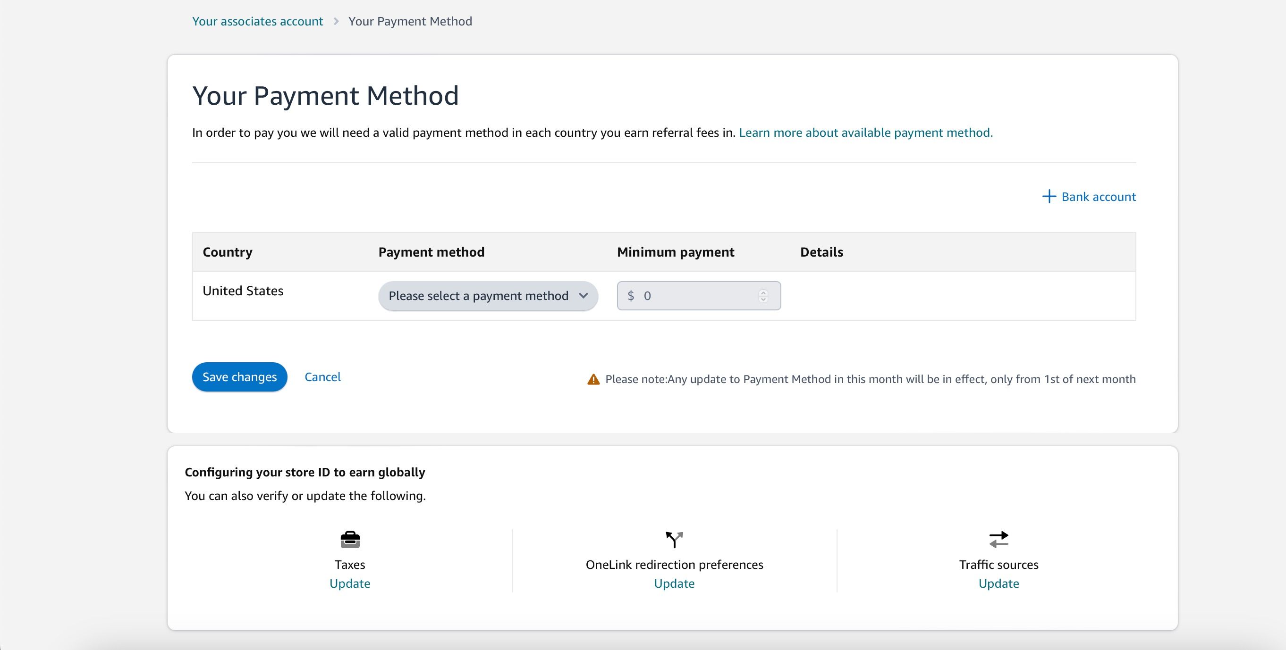Click Update under Traffic sources
The width and height of the screenshot is (1286, 650).
click(x=998, y=583)
